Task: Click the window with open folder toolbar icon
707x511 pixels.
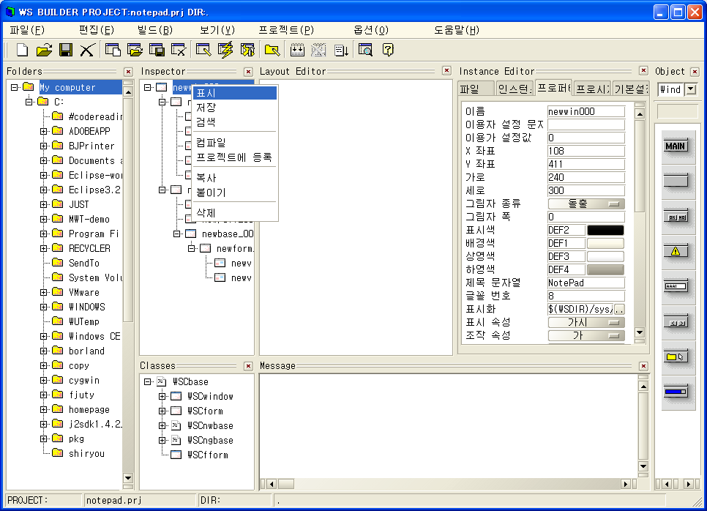Action: coord(135,50)
